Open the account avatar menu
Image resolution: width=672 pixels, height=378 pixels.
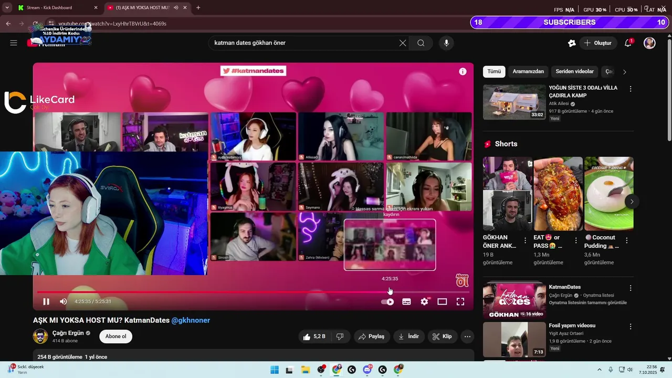649,43
